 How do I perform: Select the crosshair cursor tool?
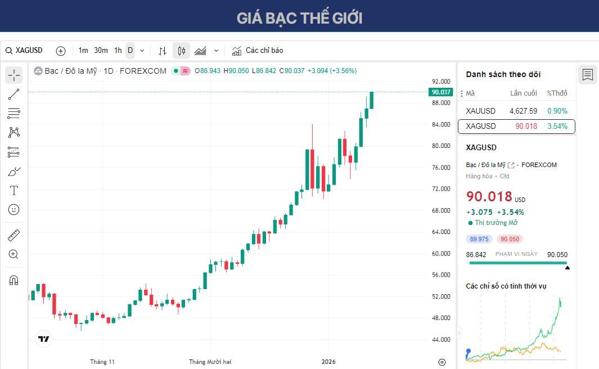pos(13,74)
